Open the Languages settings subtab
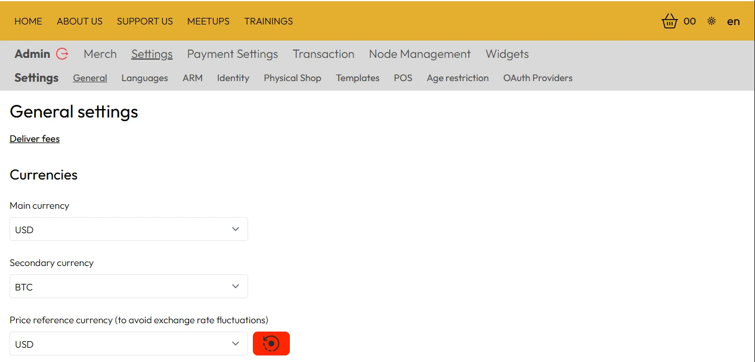This screenshot has width=755, height=362. click(x=144, y=78)
